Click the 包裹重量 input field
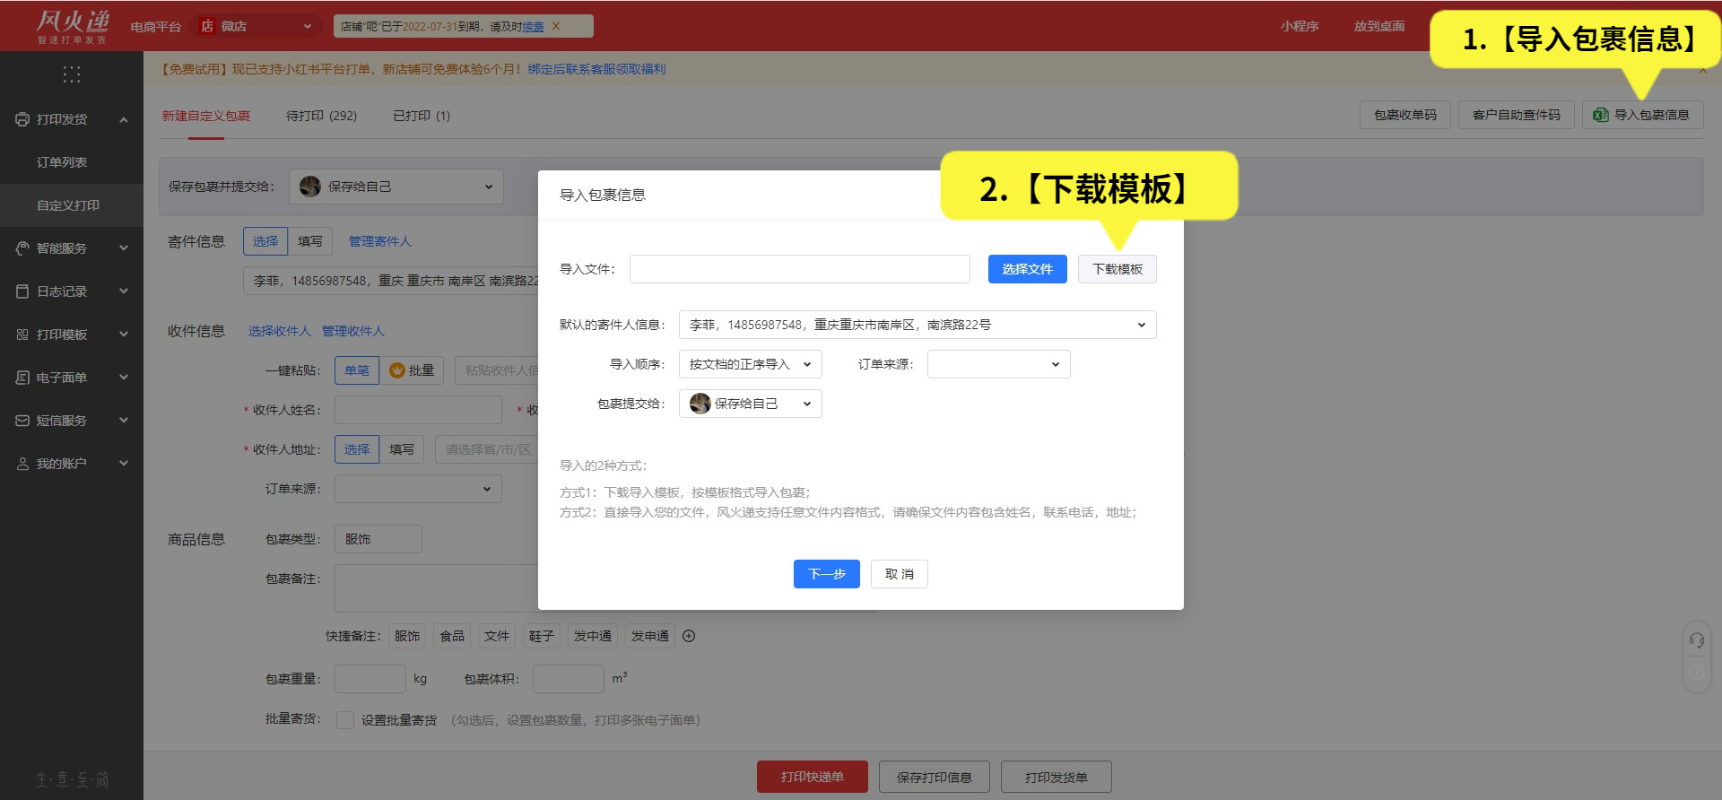 click(370, 679)
